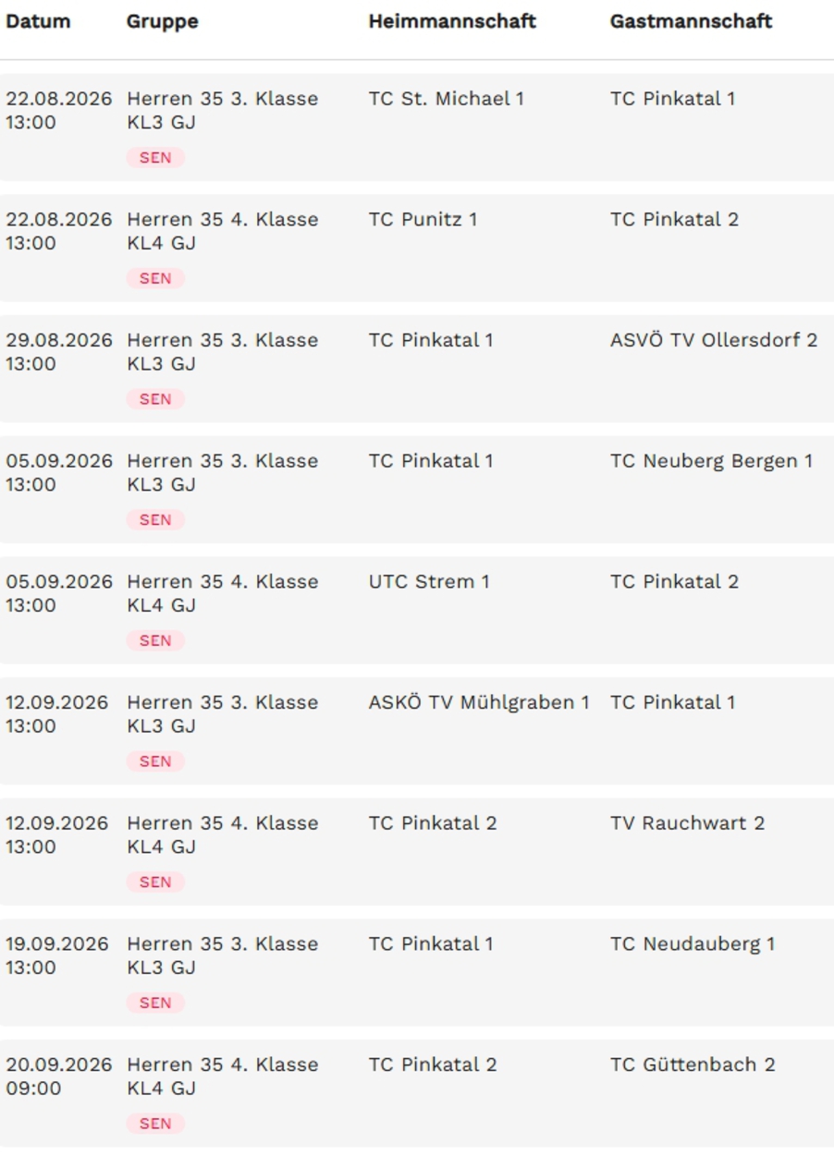Image resolution: width=834 pixels, height=1155 pixels.
Task: Open TC Neuberg Bergen 1 team
Action: (x=711, y=461)
